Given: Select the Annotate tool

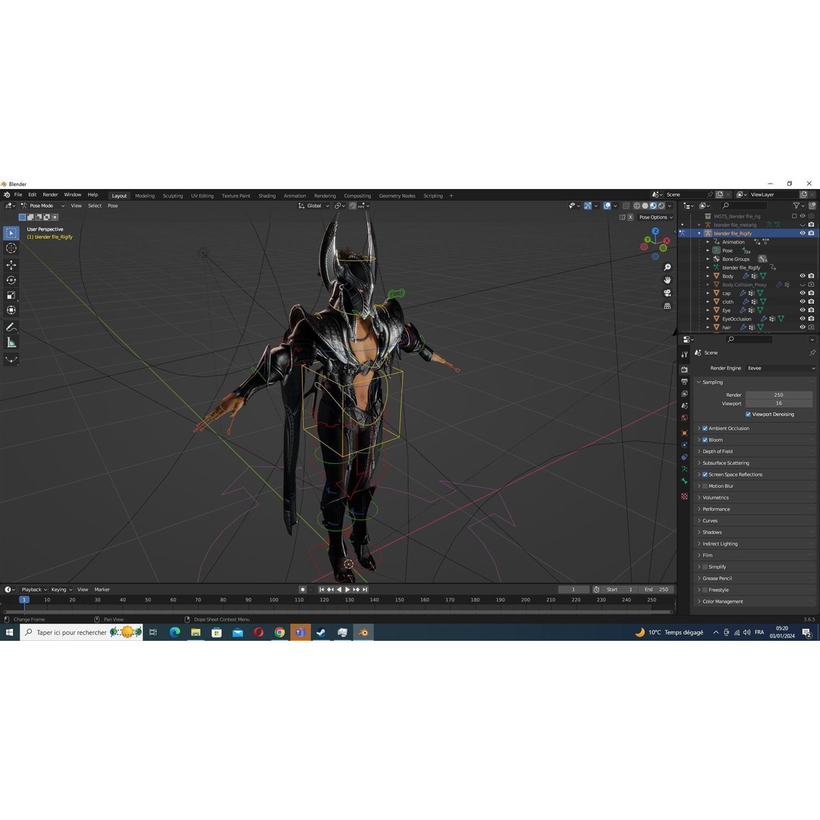Looking at the screenshot, I should (x=11, y=327).
